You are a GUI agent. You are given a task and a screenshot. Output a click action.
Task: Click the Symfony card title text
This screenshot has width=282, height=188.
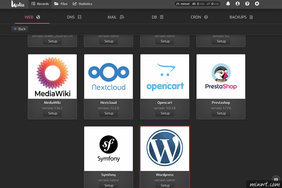click(x=108, y=175)
